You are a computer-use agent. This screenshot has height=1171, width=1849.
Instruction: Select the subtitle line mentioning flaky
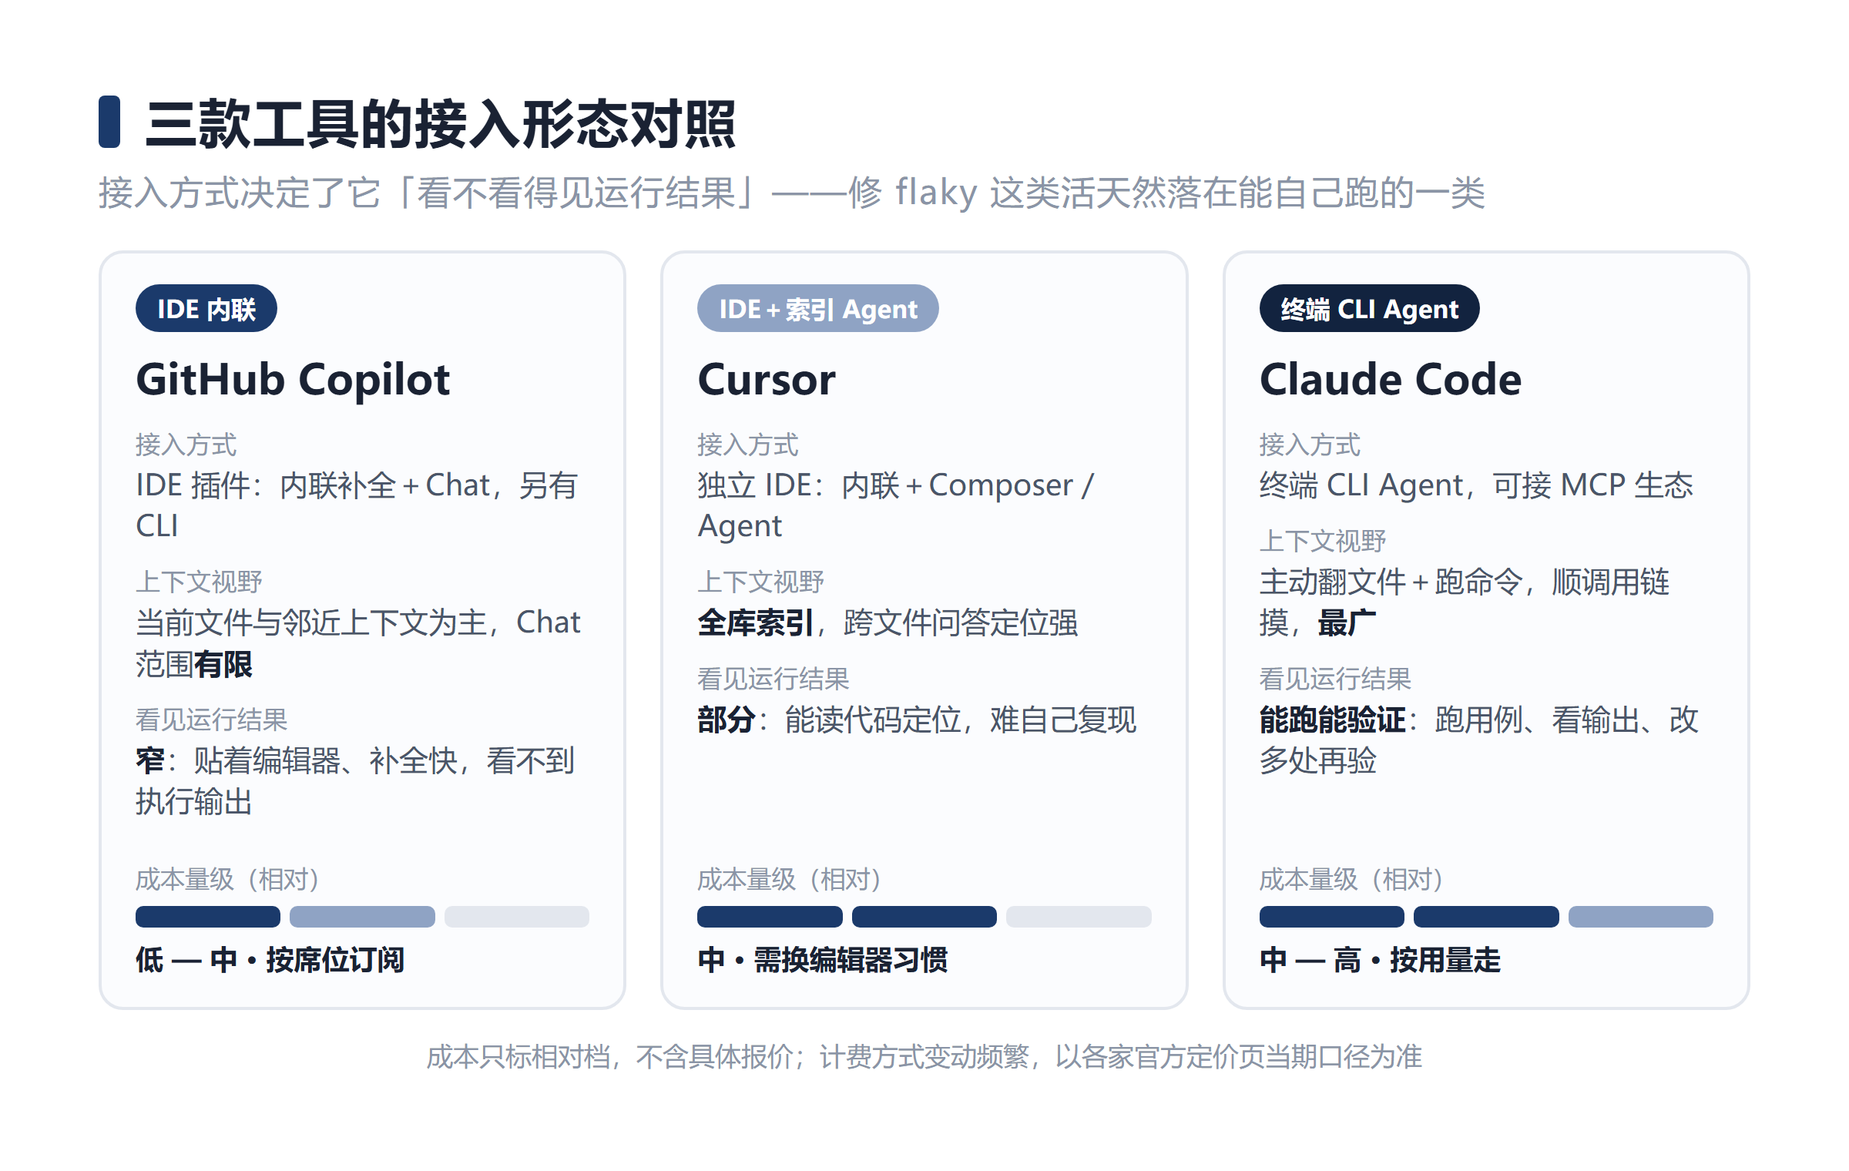(791, 193)
